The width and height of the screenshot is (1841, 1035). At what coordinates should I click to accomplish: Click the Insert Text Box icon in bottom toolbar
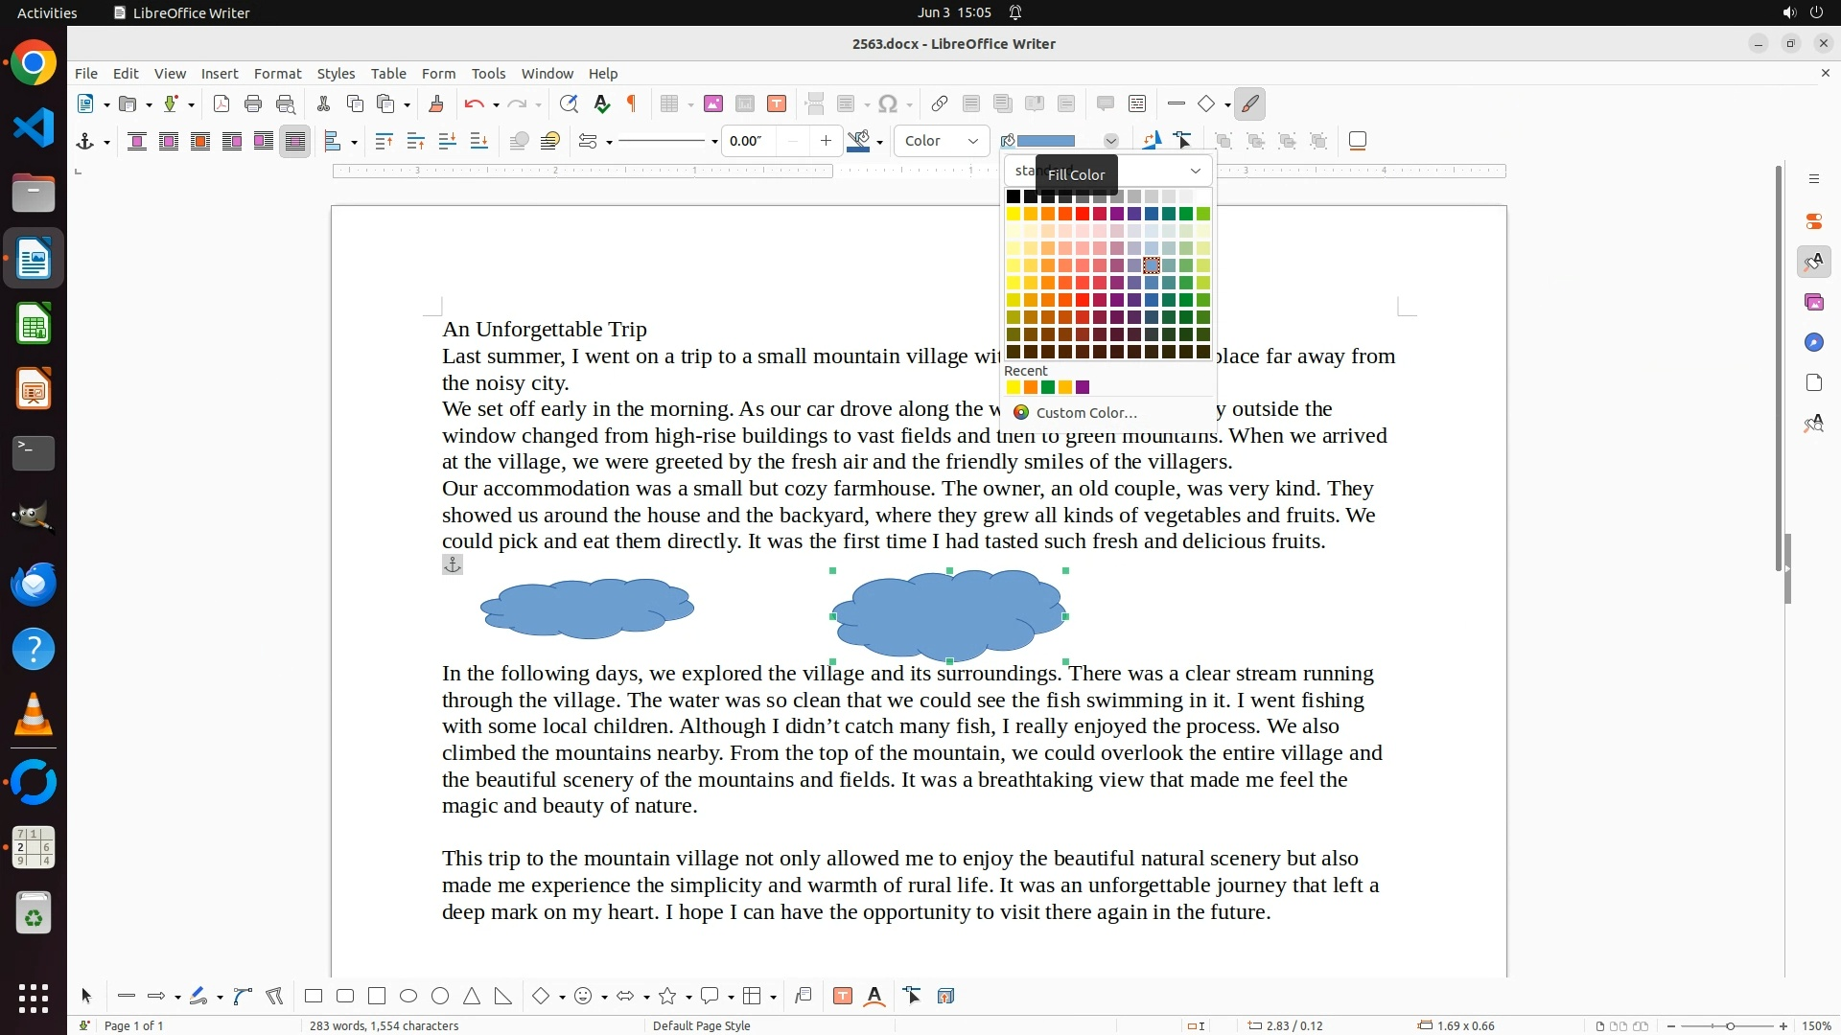(x=843, y=996)
